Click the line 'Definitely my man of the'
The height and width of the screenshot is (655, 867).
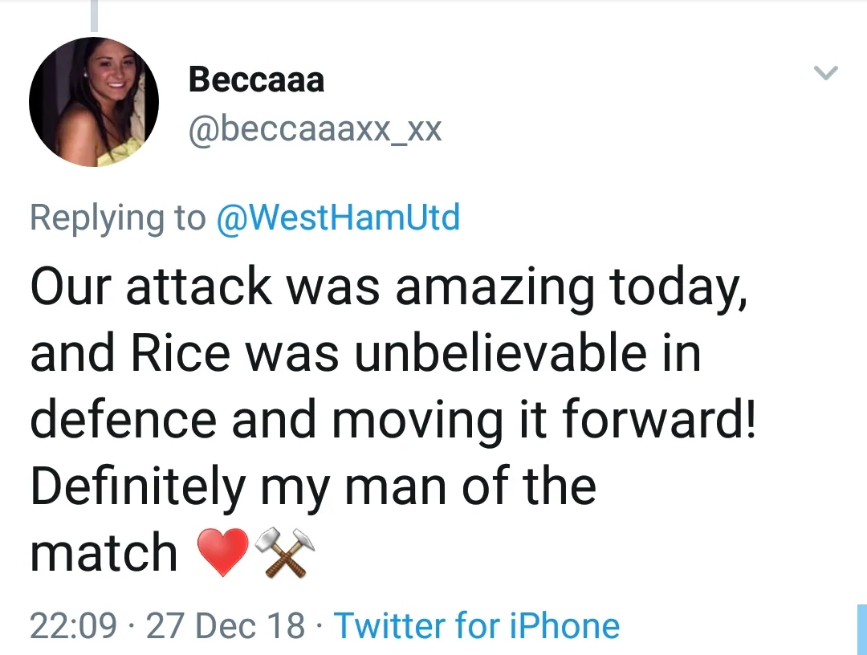click(313, 486)
